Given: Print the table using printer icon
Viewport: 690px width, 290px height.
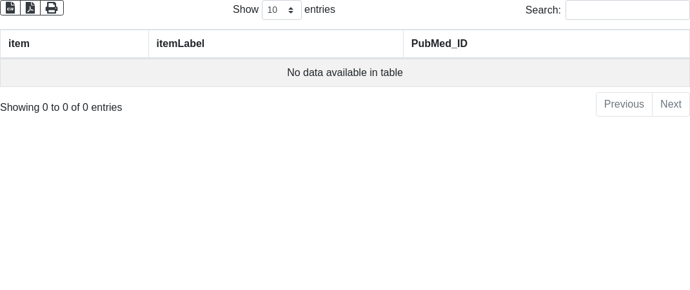Looking at the screenshot, I should 52,8.
